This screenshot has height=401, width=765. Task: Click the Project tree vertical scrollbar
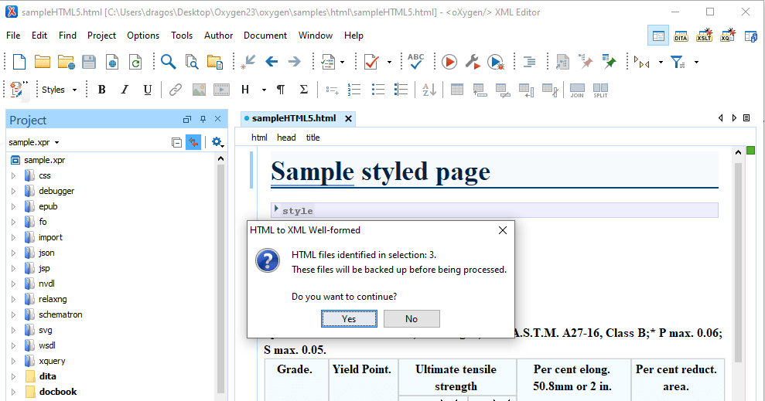point(220,278)
